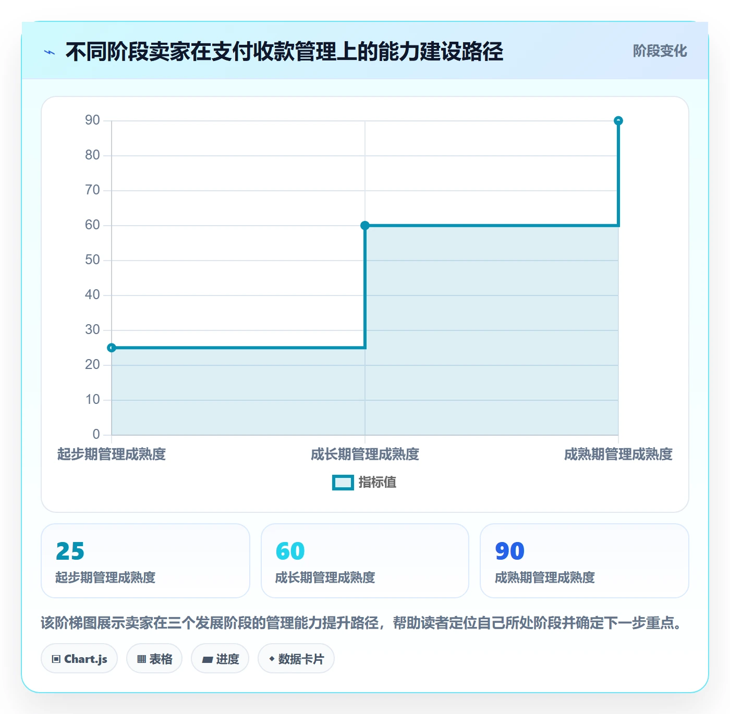
Task: Open the 90 成熟期管理成熟度 card
Action: (585, 561)
